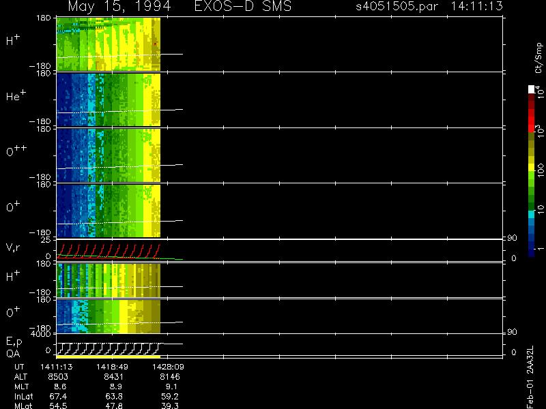This screenshot has height=409, width=546.
Task: Click the UT value "1428:09"
Action: pyautogui.click(x=168, y=367)
